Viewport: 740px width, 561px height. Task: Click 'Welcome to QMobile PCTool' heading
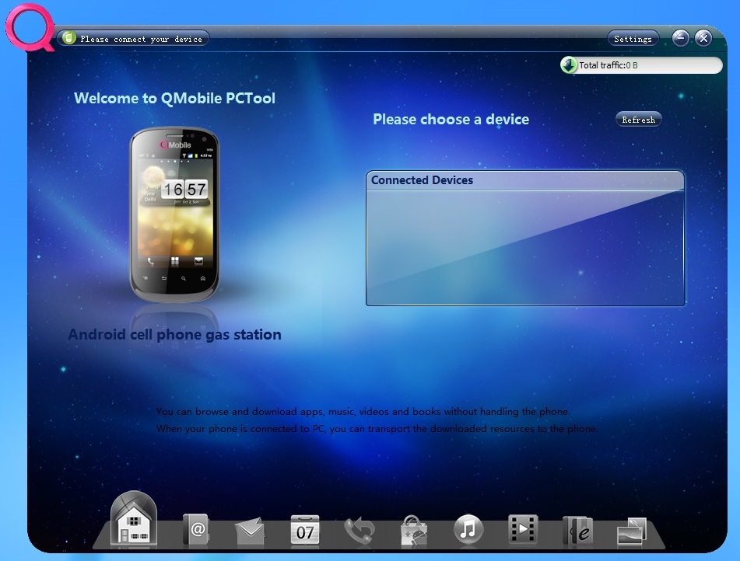pyautogui.click(x=174, y=98)
